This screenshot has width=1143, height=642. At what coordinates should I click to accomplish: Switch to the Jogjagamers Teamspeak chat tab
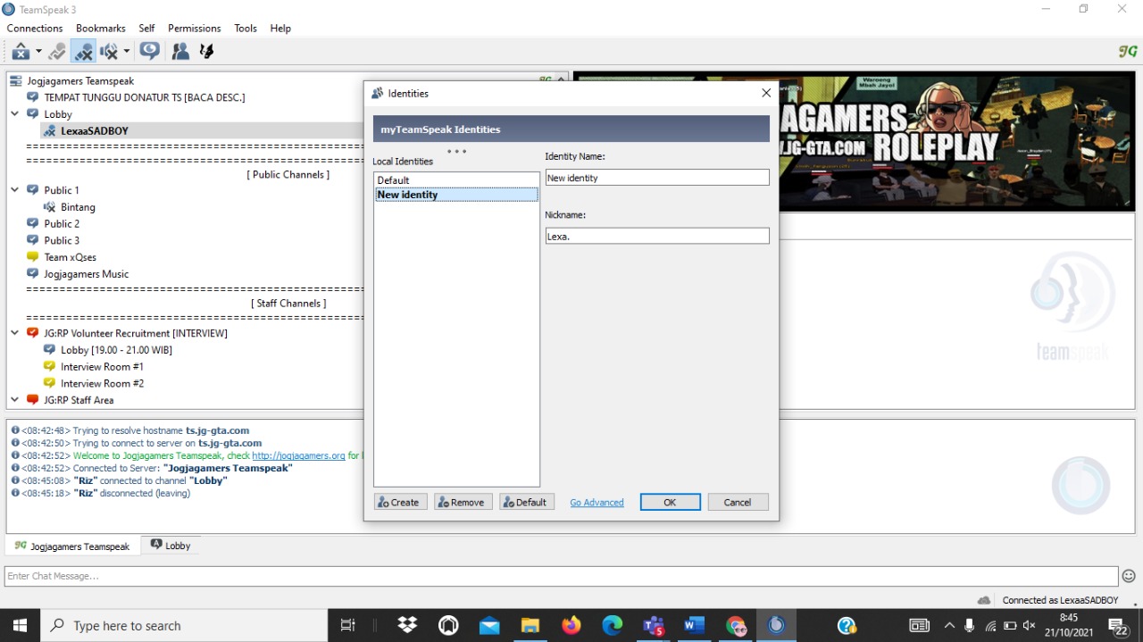73,546
